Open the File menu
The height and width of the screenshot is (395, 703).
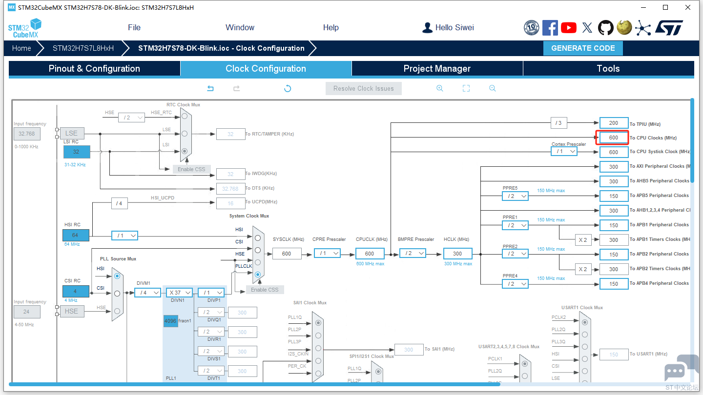(x=134, y=28)
